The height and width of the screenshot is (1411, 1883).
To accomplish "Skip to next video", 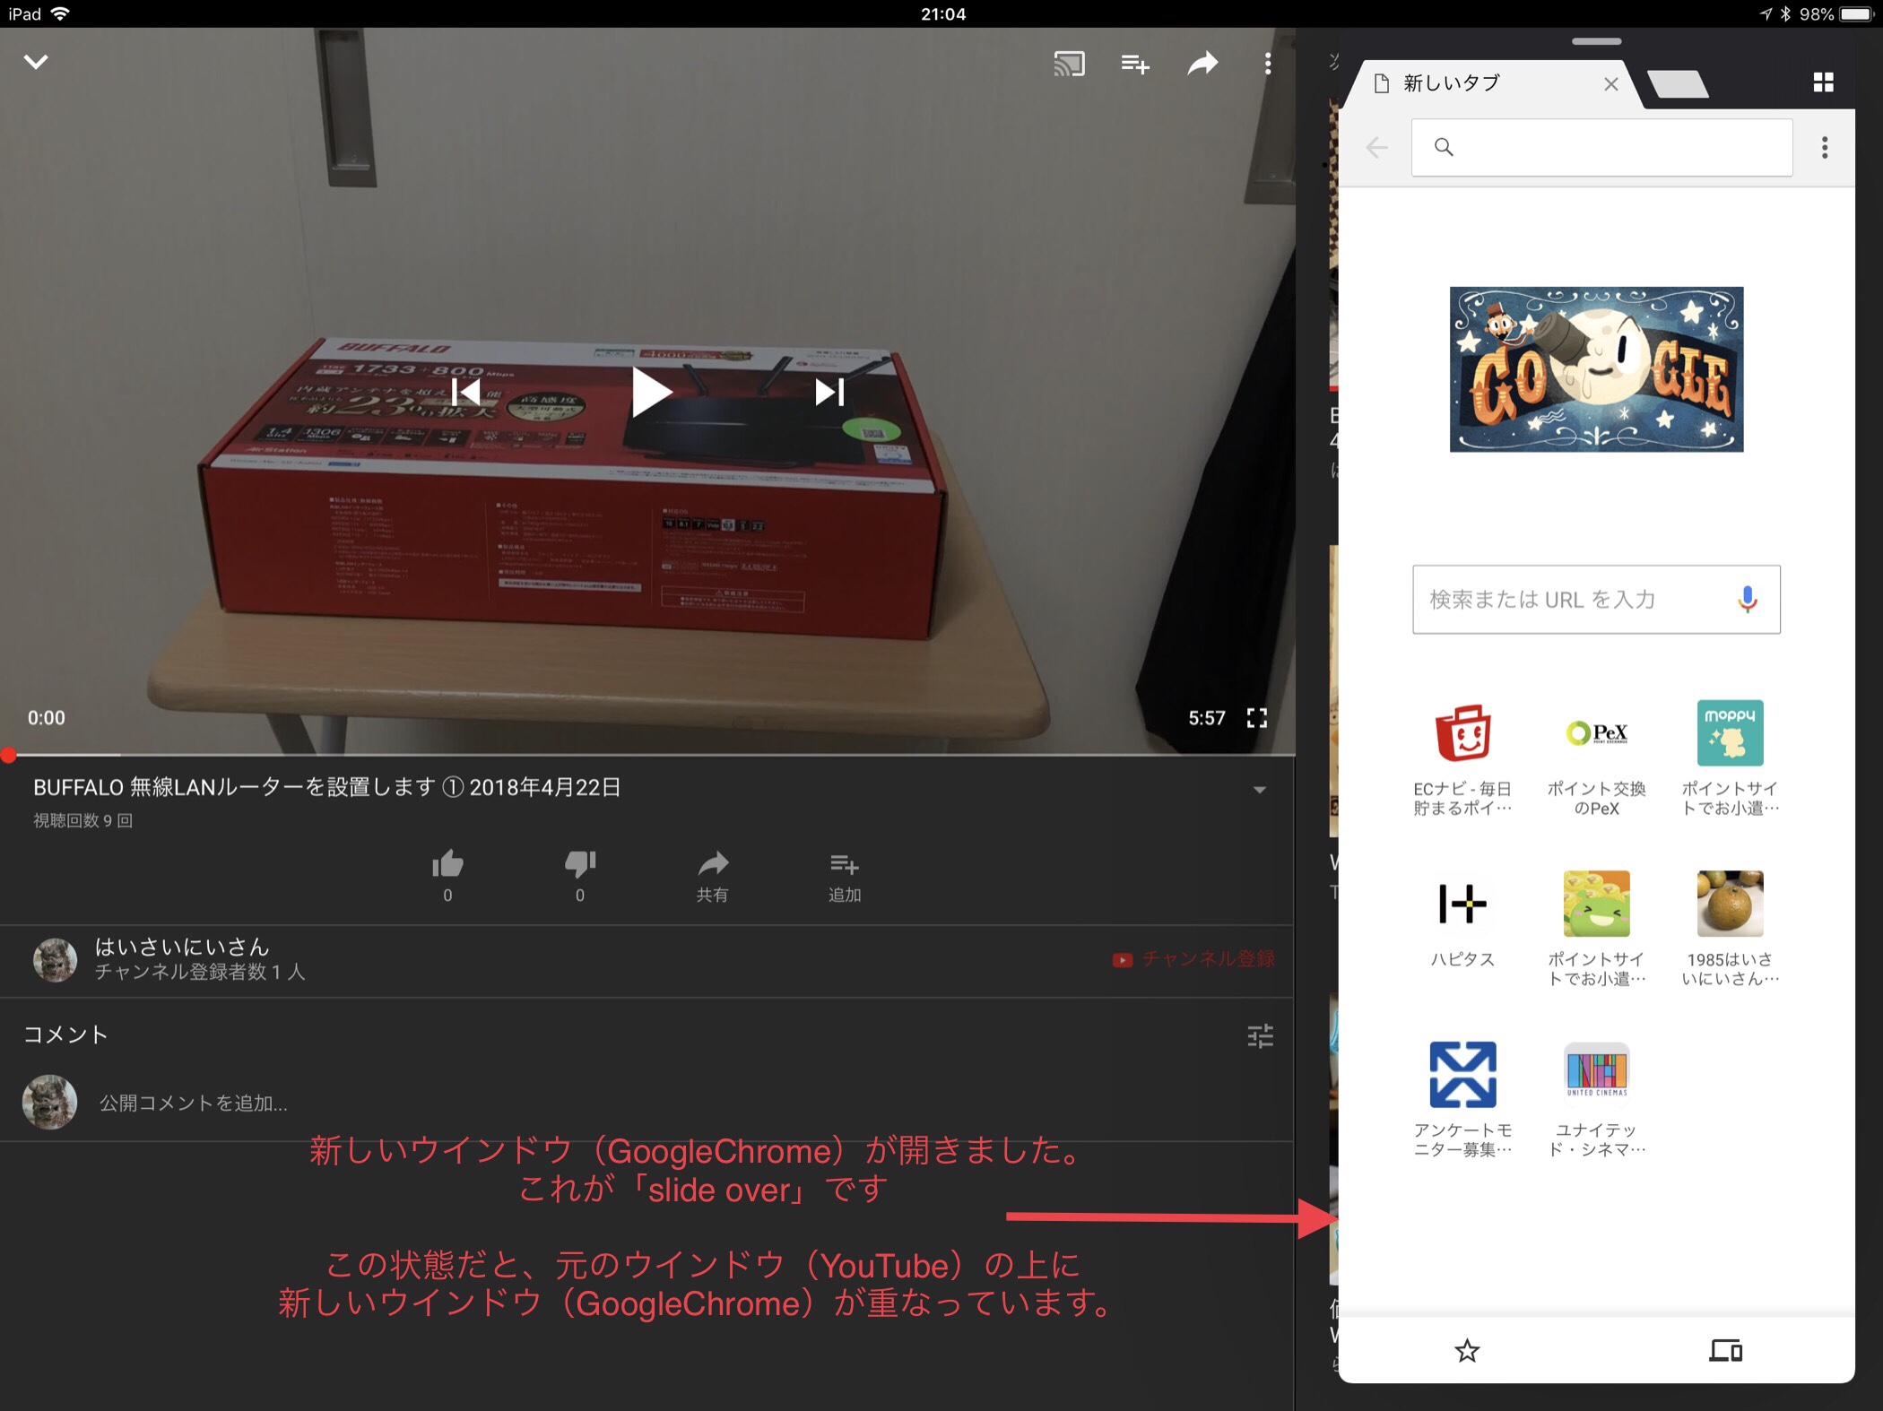I will 829,392.
